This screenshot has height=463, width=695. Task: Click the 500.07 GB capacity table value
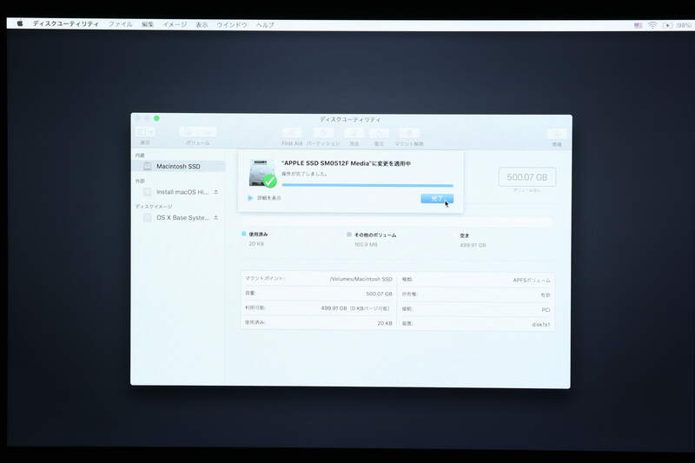click(379, 294)
